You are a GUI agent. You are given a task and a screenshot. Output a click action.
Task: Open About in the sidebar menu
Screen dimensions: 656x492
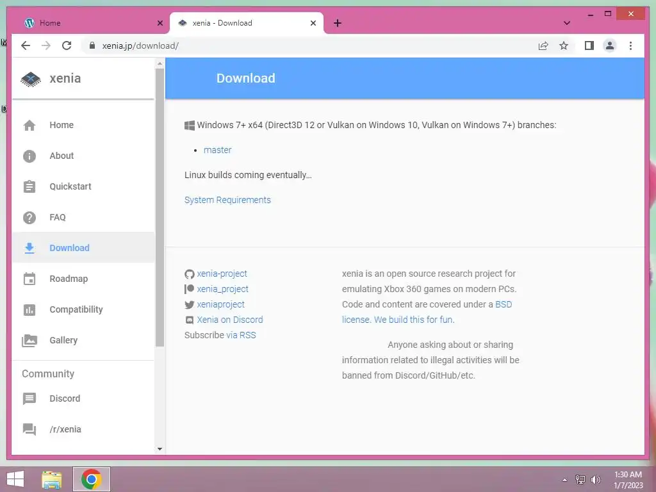pyautogui.click(x=83, y=156)
